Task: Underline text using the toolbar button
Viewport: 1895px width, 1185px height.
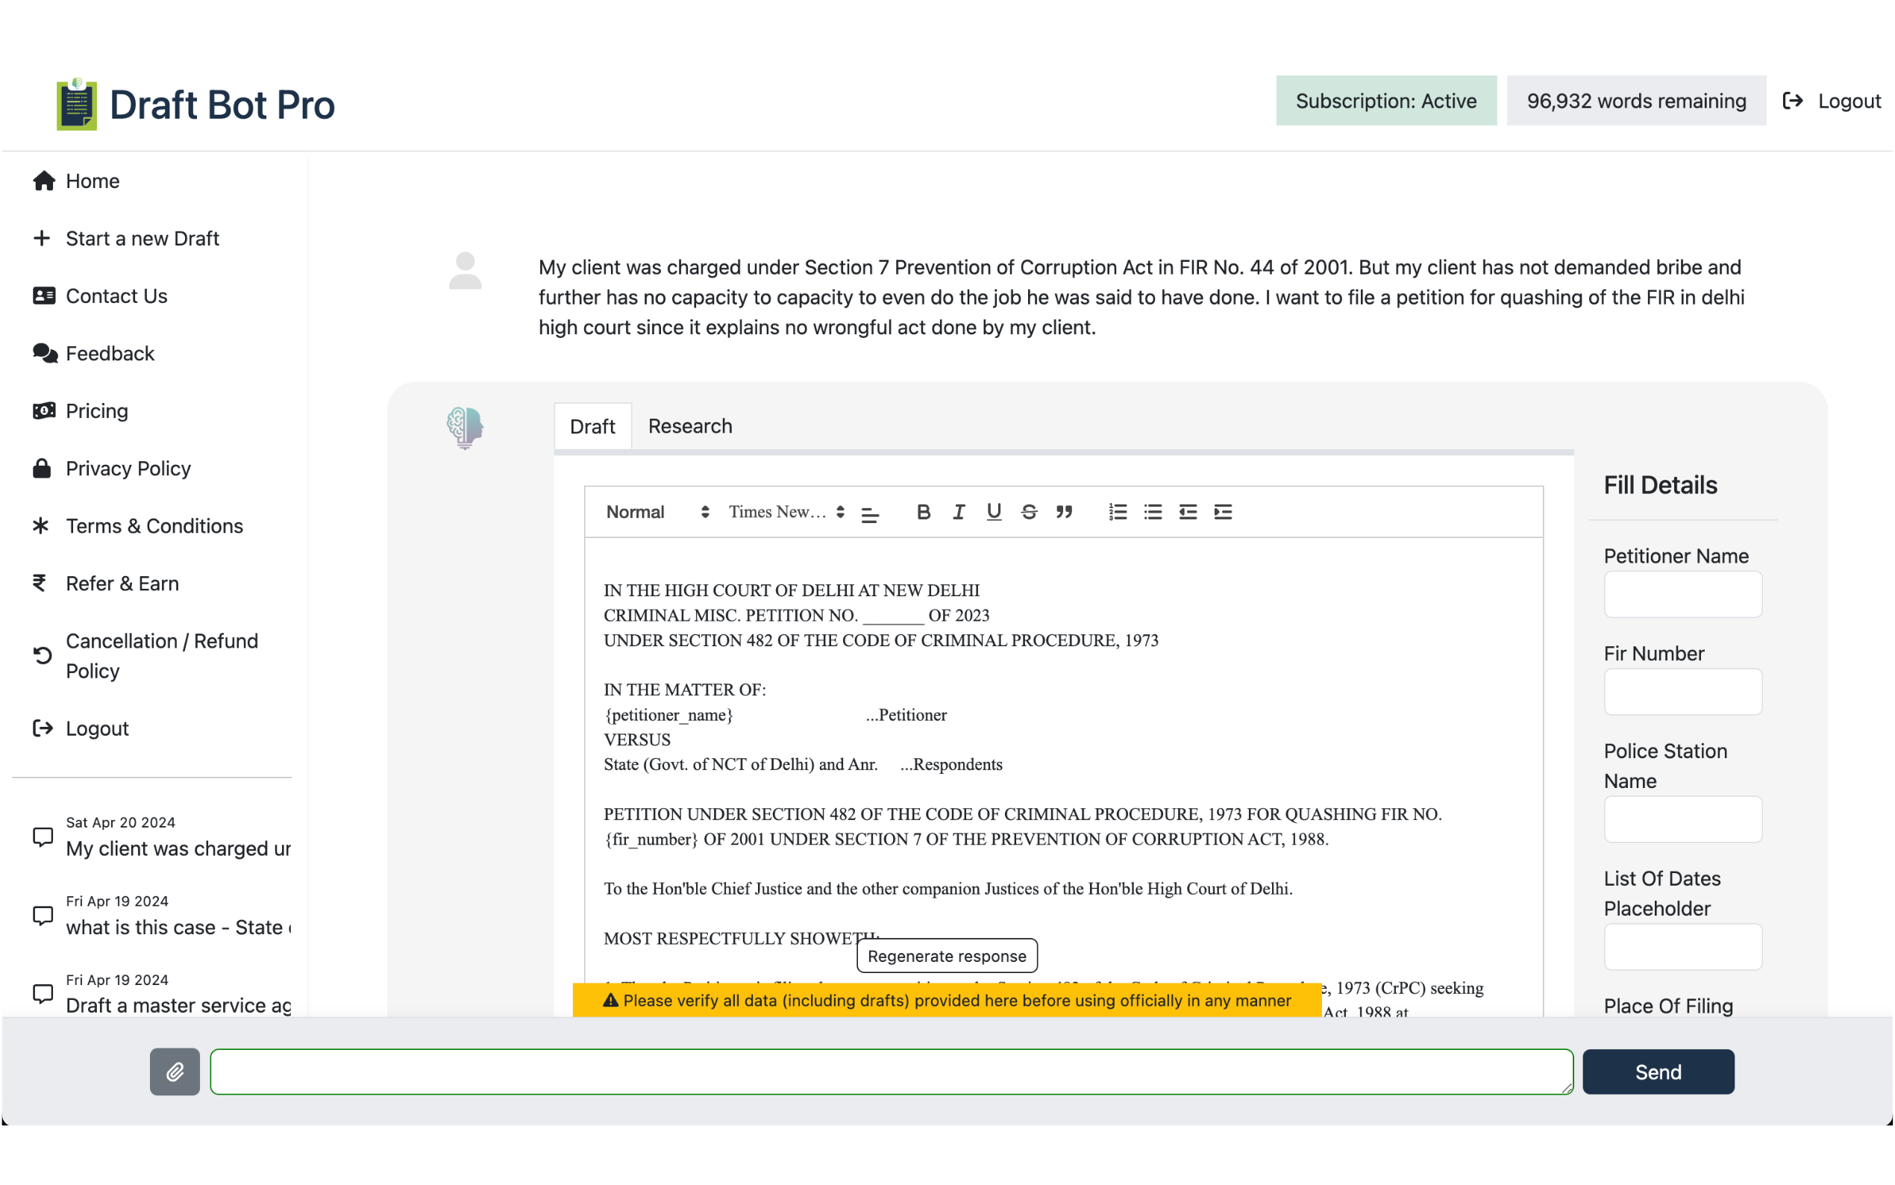Action: point(993,512)
